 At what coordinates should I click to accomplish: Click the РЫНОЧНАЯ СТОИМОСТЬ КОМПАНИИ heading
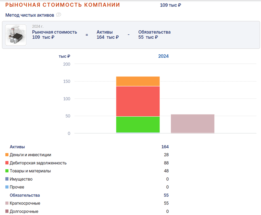click(x=63, y=5)
